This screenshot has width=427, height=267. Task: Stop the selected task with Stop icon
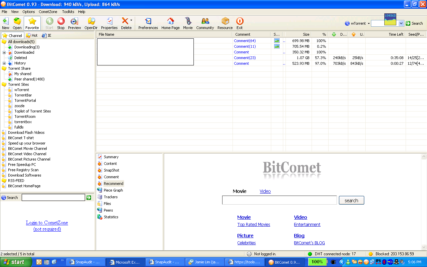(x=61, y=23)
